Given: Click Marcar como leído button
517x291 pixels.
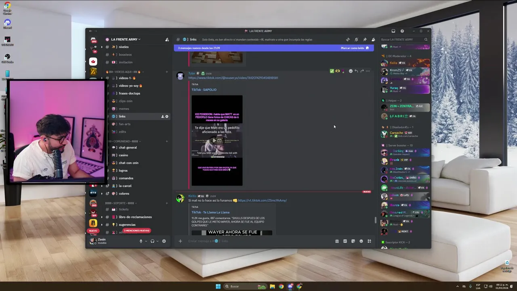Looking at the screenshot, I should click(x=355, y=48).
